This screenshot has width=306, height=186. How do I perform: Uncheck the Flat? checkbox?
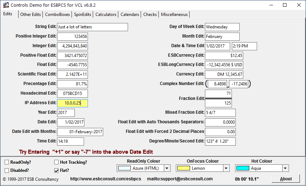point(57,170)
